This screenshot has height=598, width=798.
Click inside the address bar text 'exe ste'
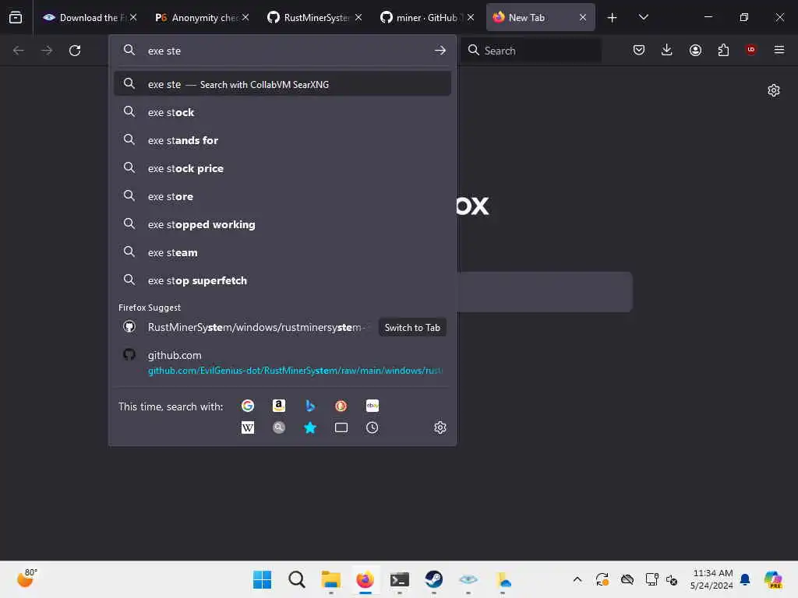pyautogui.click(x=164, y=51)
